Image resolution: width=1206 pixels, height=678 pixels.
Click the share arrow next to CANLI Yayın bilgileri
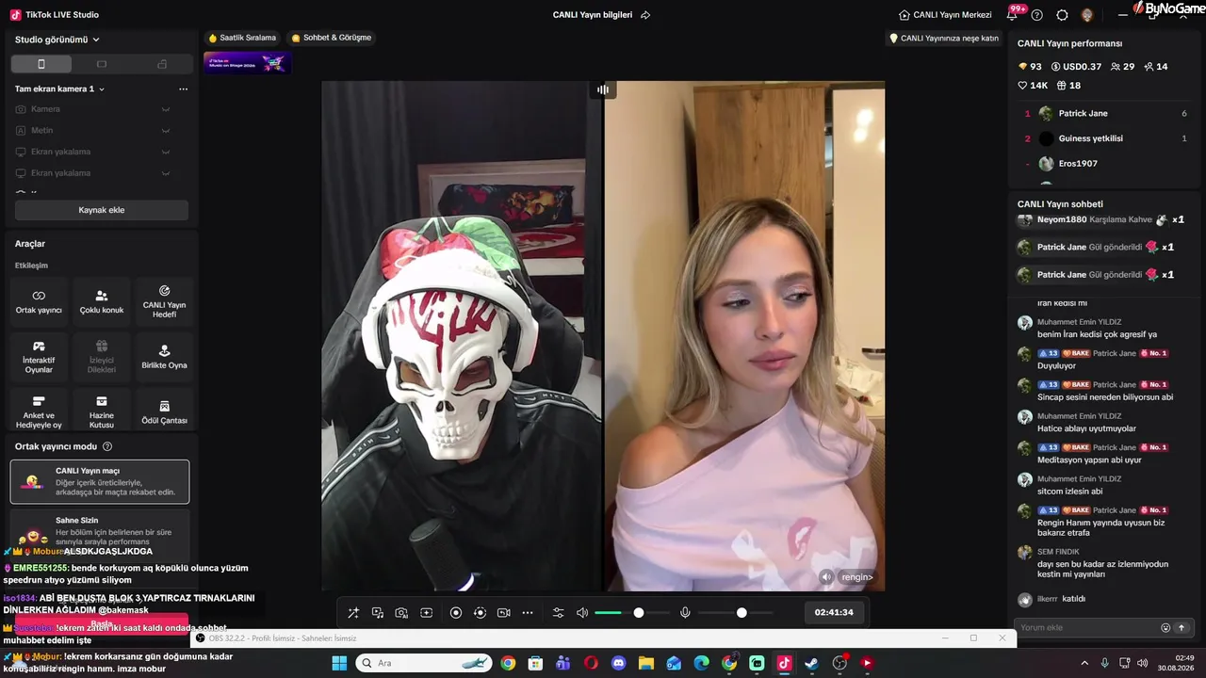click(x=645, y=15)
